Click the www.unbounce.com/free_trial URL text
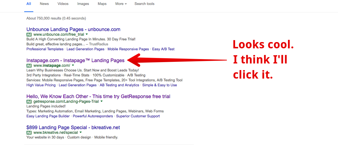This screenshot has height=147, width=338. (59, 35)
